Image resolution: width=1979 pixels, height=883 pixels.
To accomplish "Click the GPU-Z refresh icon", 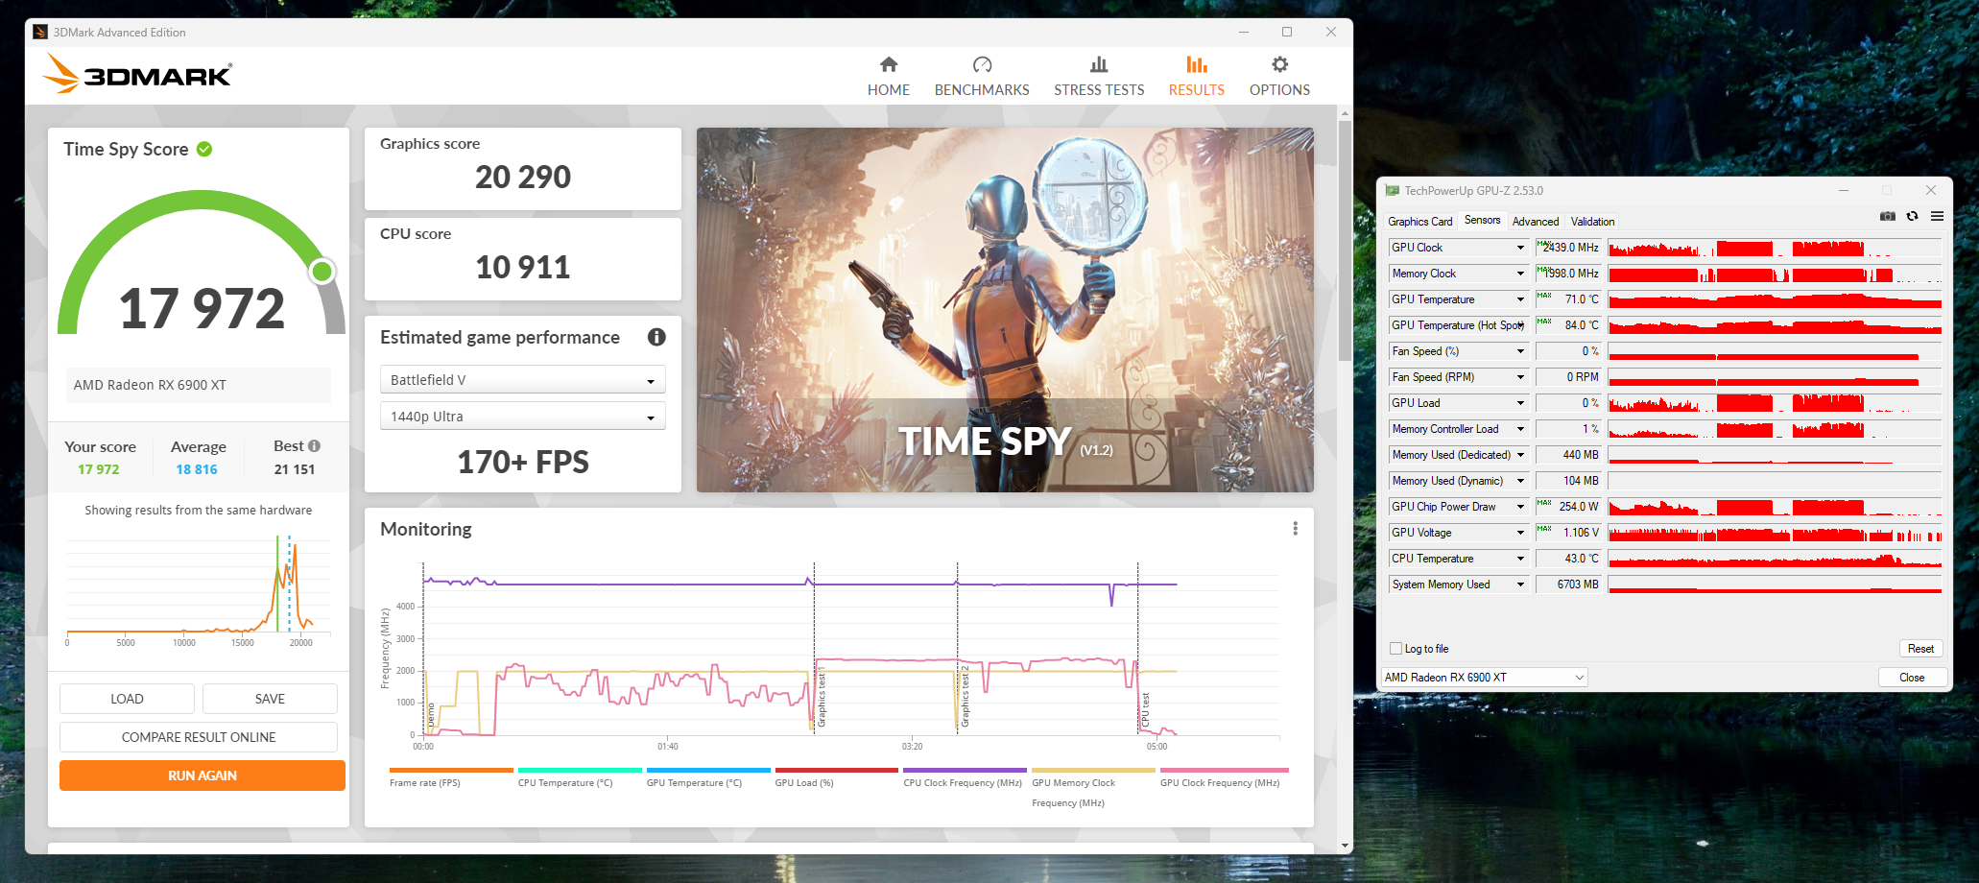I will (1912, 217).
